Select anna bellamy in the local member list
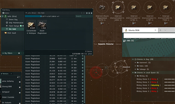Viewport: 175px width, 104px height. coord(8,81)
